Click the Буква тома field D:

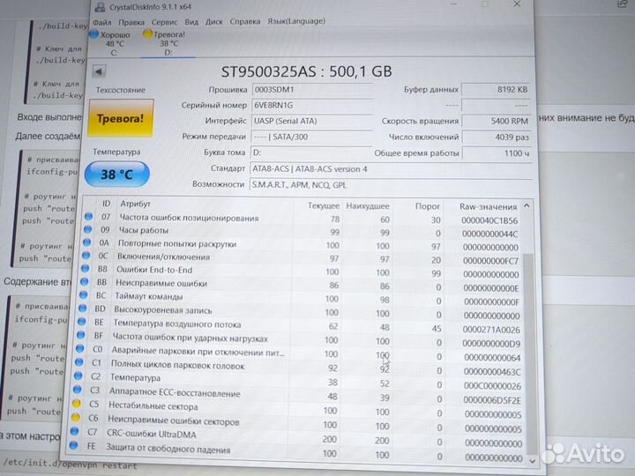point(311,152)
